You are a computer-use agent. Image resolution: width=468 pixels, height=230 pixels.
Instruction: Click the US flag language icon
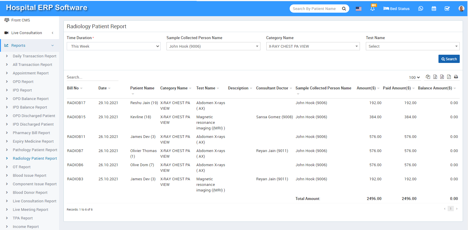358,9
